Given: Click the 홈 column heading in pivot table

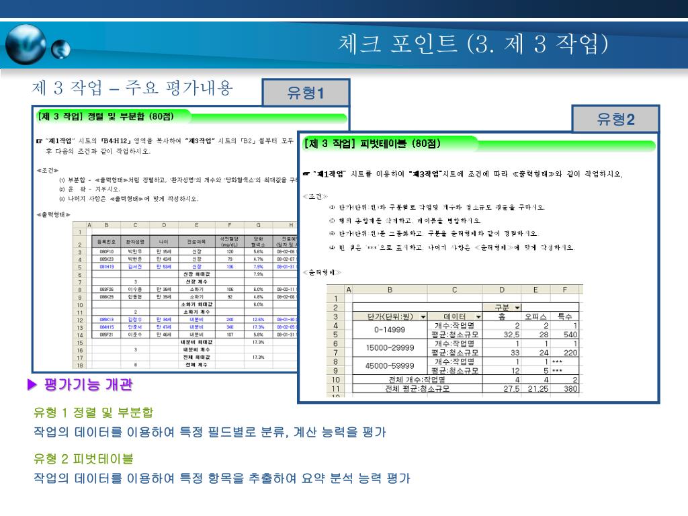Looking at the screenshot, I should point(502,316).
